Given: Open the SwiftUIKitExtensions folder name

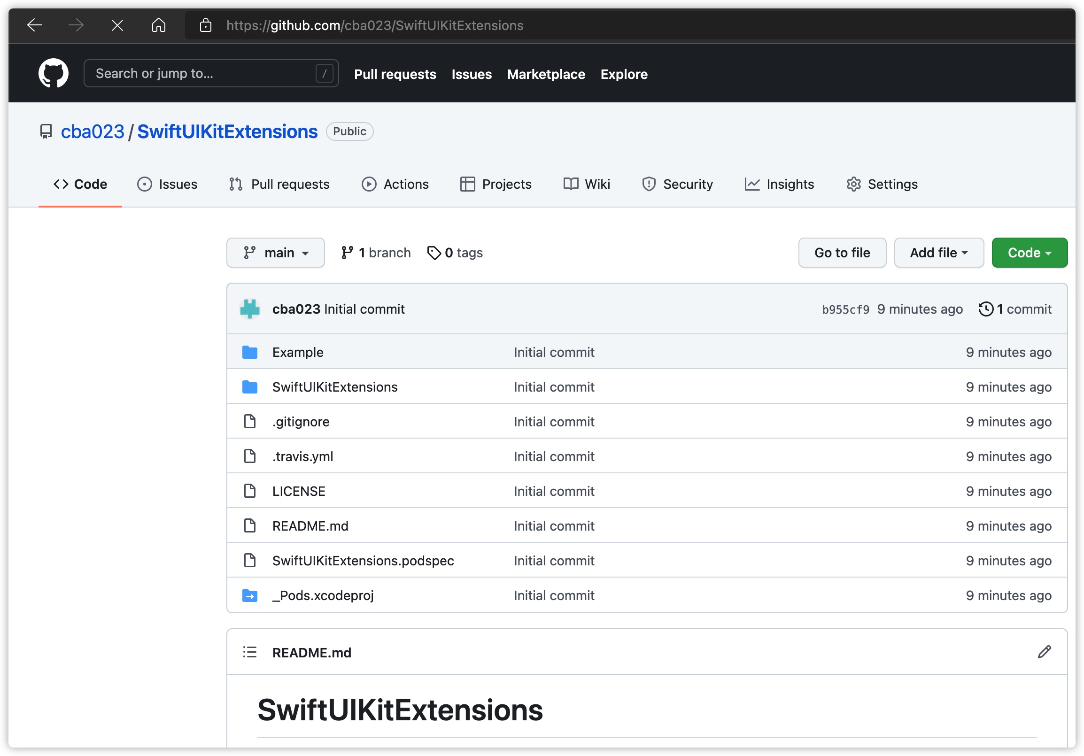Looking at the screenshot, I should 335,387.
